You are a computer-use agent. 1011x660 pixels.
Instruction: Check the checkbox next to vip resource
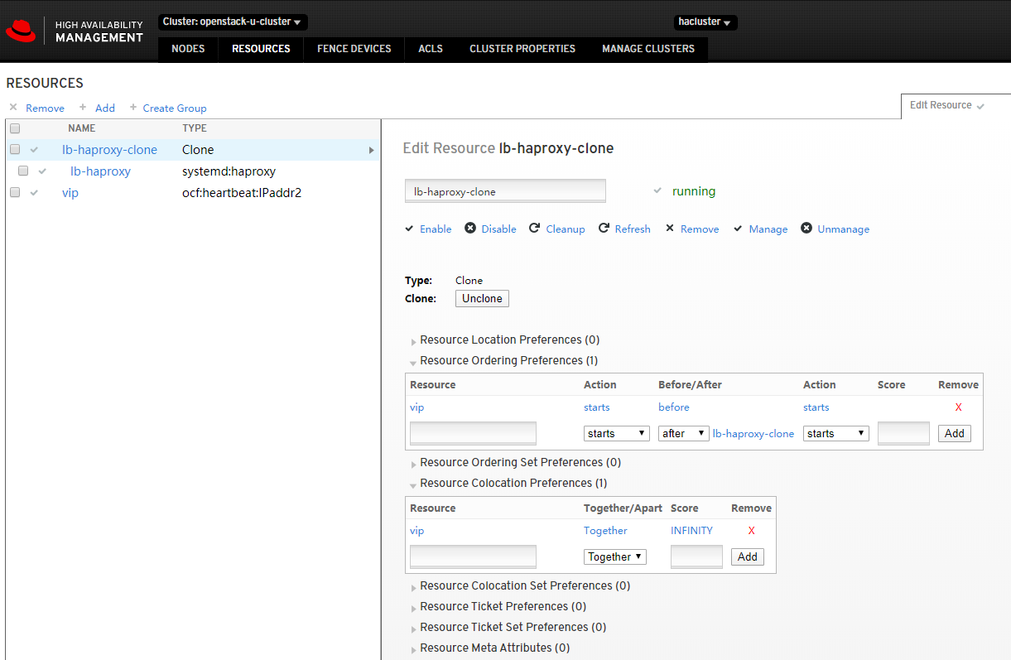coord(14,192)
